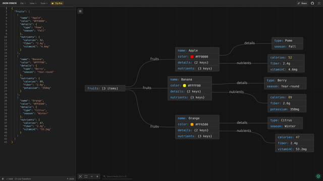Click the red #FF0000 color swatch

(x=192, y=57)
